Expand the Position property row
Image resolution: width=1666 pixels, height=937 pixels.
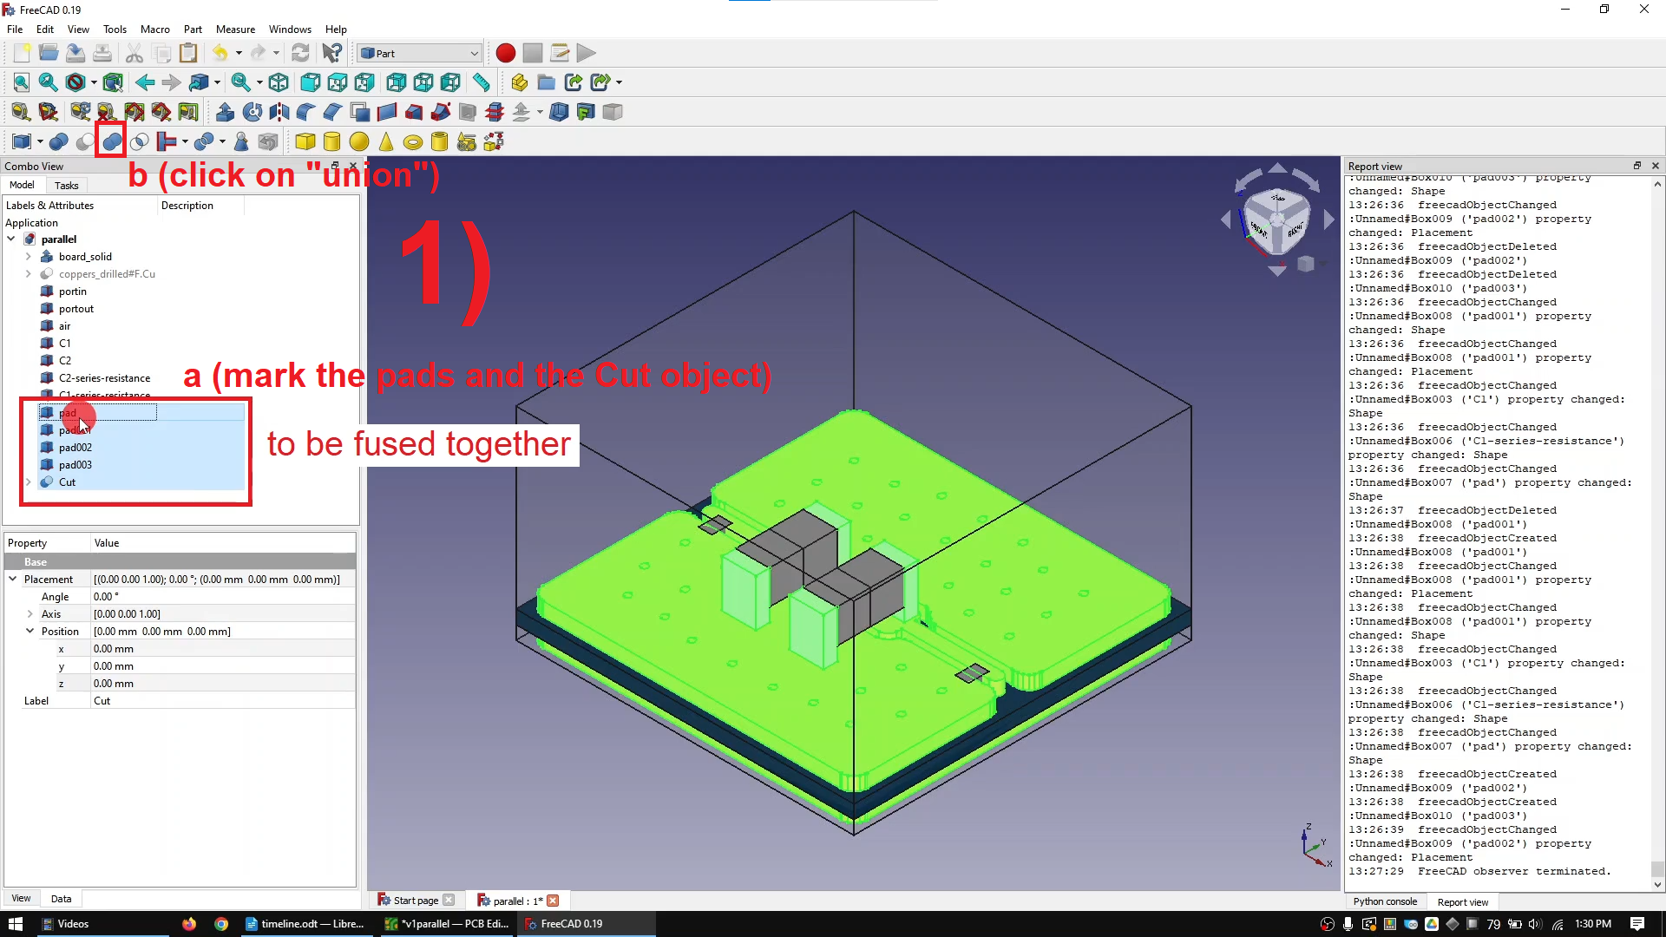(x=30, y=631)
